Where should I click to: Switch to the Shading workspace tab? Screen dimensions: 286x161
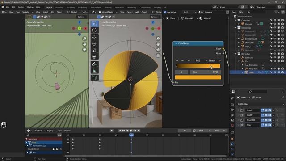click(108, 8)
